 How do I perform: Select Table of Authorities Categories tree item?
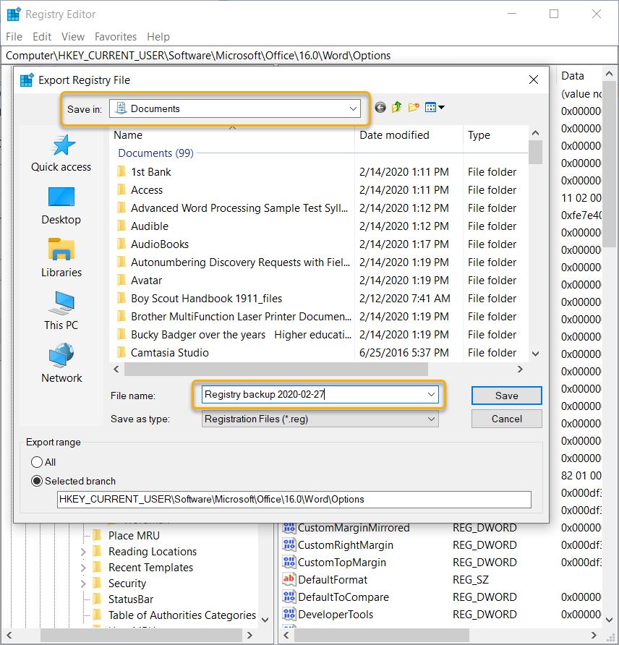click(182, 615)
